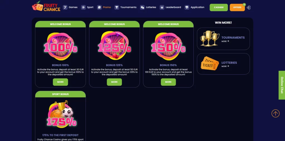This screenshot has height=141, width=285.
Task: Click the scroll-to-top arrow circle
Action: point(276,114)
